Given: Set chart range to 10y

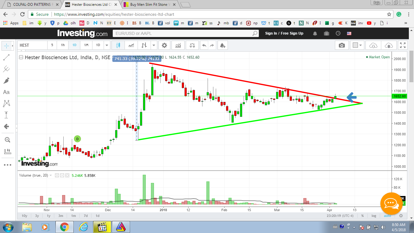Looking at the screenshot, I should click(x=25, y=216).
